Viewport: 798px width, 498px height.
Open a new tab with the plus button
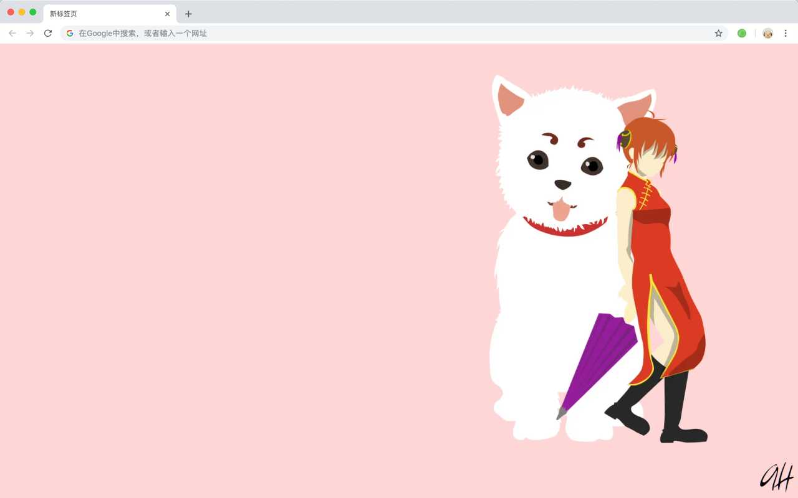pos(188,14)
